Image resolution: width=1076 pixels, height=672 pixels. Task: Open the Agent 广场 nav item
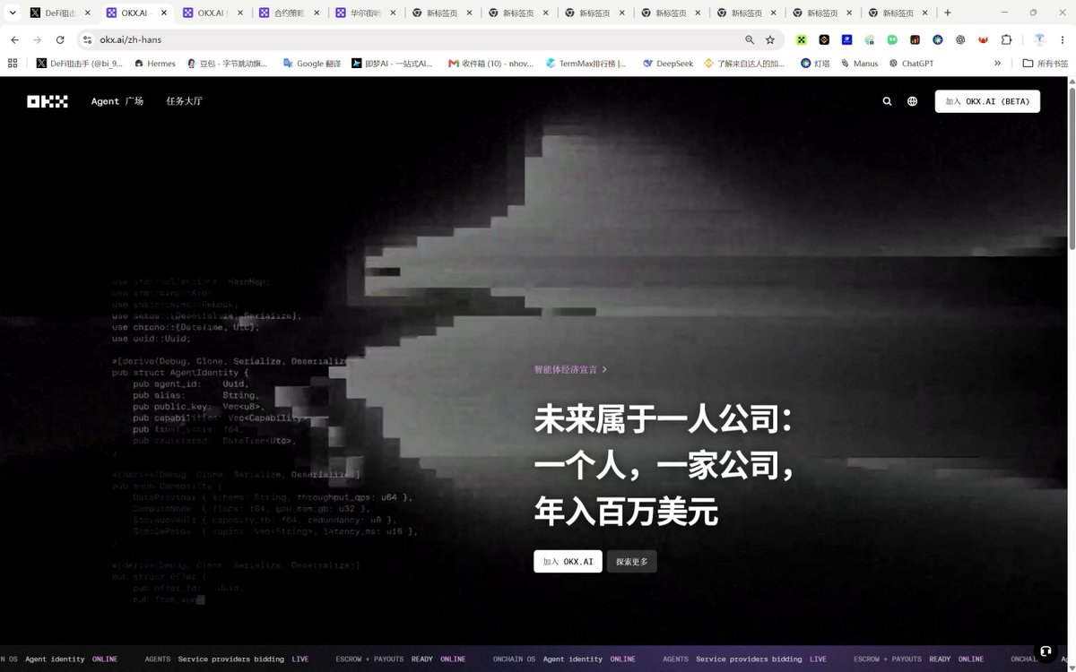(x=117, y=101)
